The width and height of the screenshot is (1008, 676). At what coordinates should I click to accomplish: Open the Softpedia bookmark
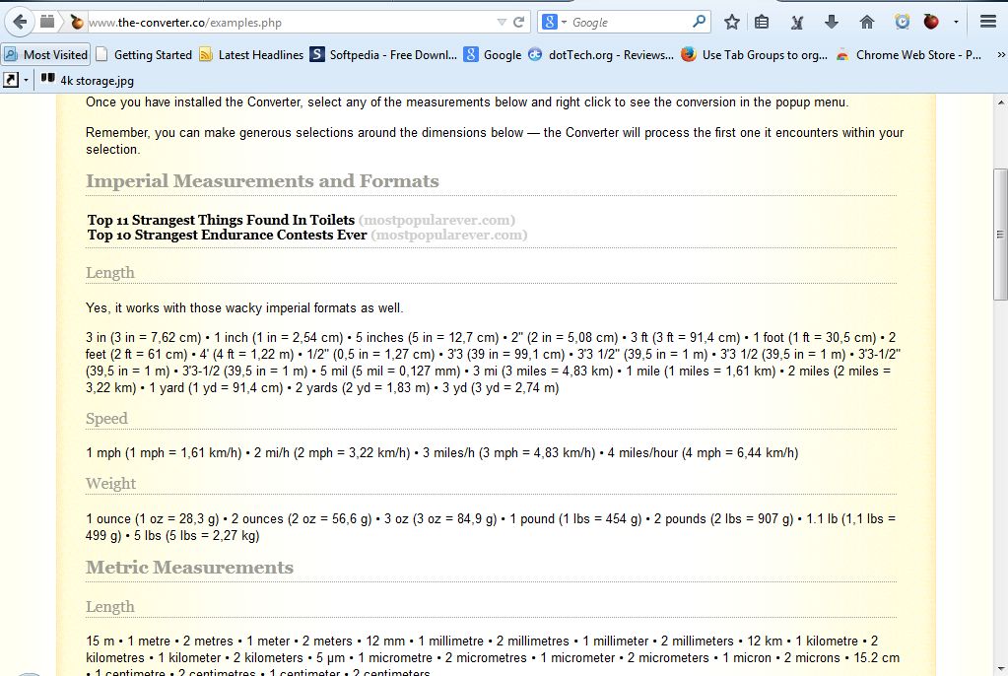(x=383, y=55)
